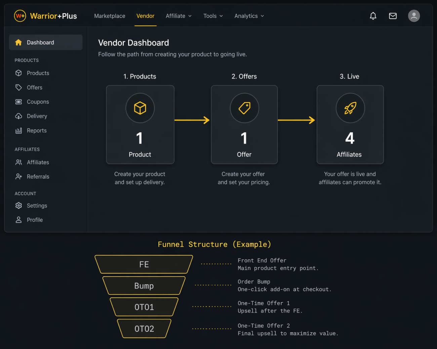Image resolution: width=437 pixels, height=349 pixels.
Task: Click the price tag icon in Offers card
Action: [244, 108]
